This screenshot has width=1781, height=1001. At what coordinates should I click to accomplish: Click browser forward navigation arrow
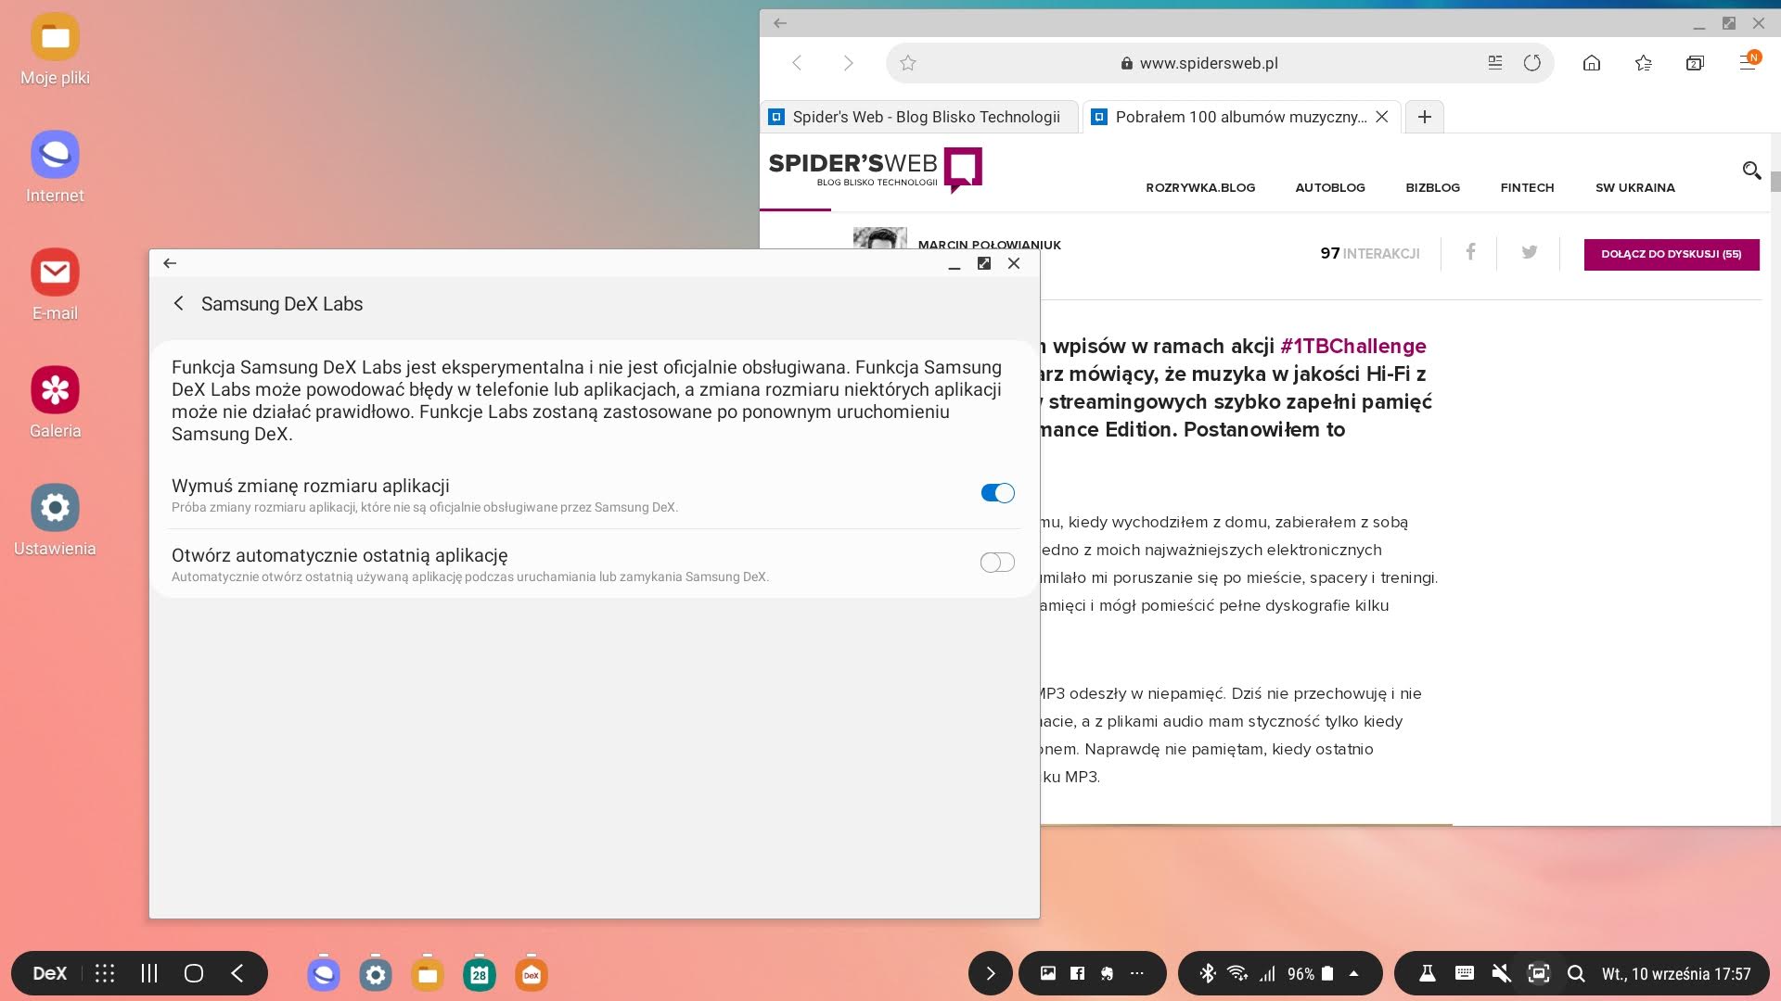click(848, 63)
